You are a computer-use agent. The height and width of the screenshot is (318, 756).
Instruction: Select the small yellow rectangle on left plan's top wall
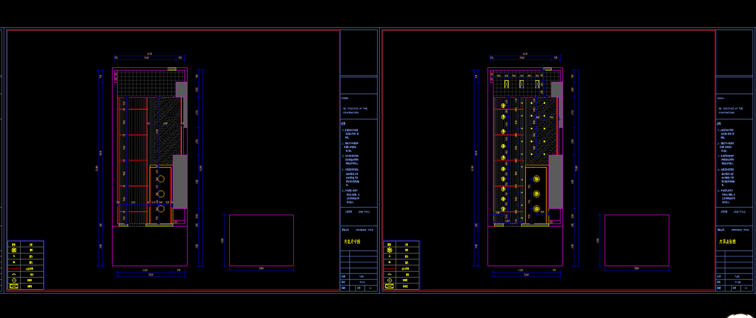(172, 69)
